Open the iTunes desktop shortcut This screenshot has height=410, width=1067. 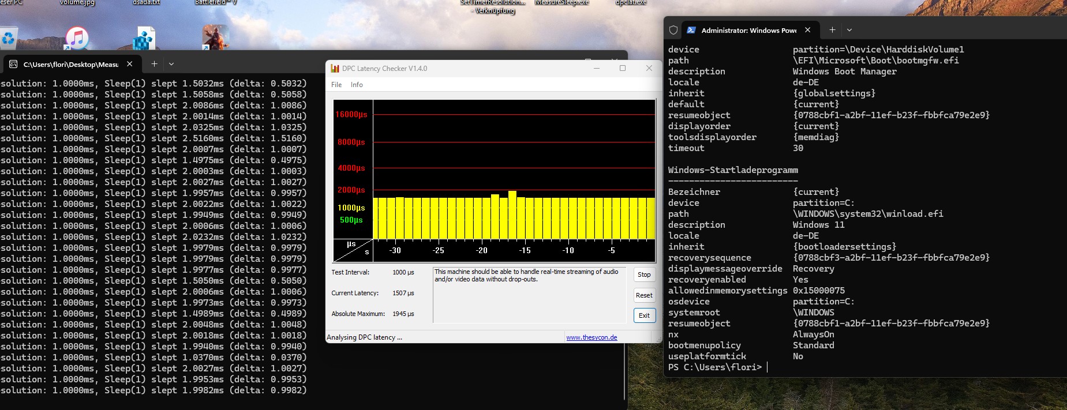[77, 38]
